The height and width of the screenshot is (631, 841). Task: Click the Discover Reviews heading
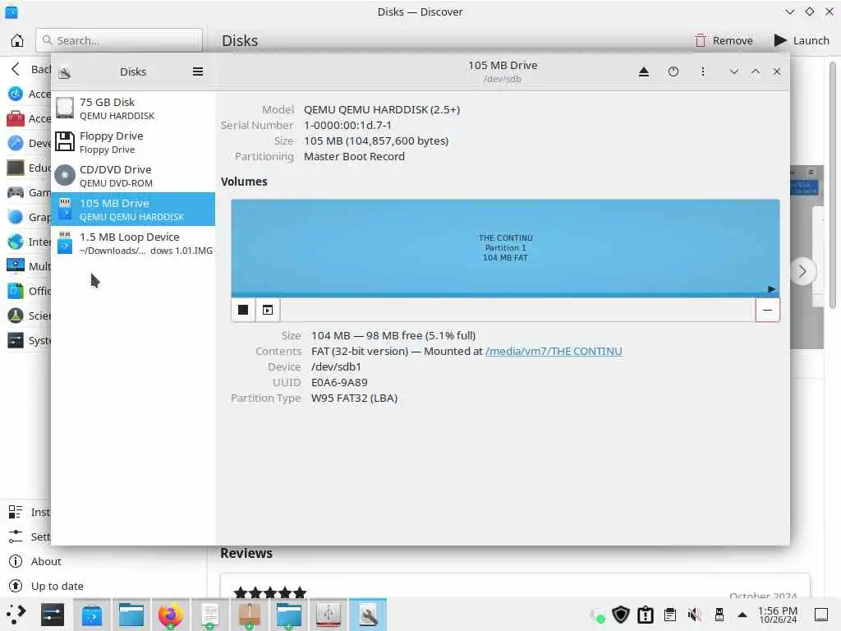click(246, 554)
